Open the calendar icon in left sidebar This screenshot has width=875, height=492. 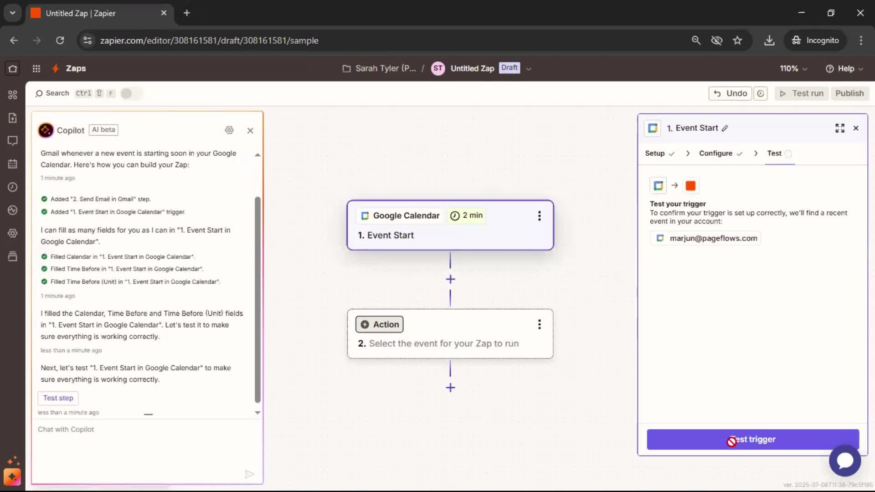[13, 164]
